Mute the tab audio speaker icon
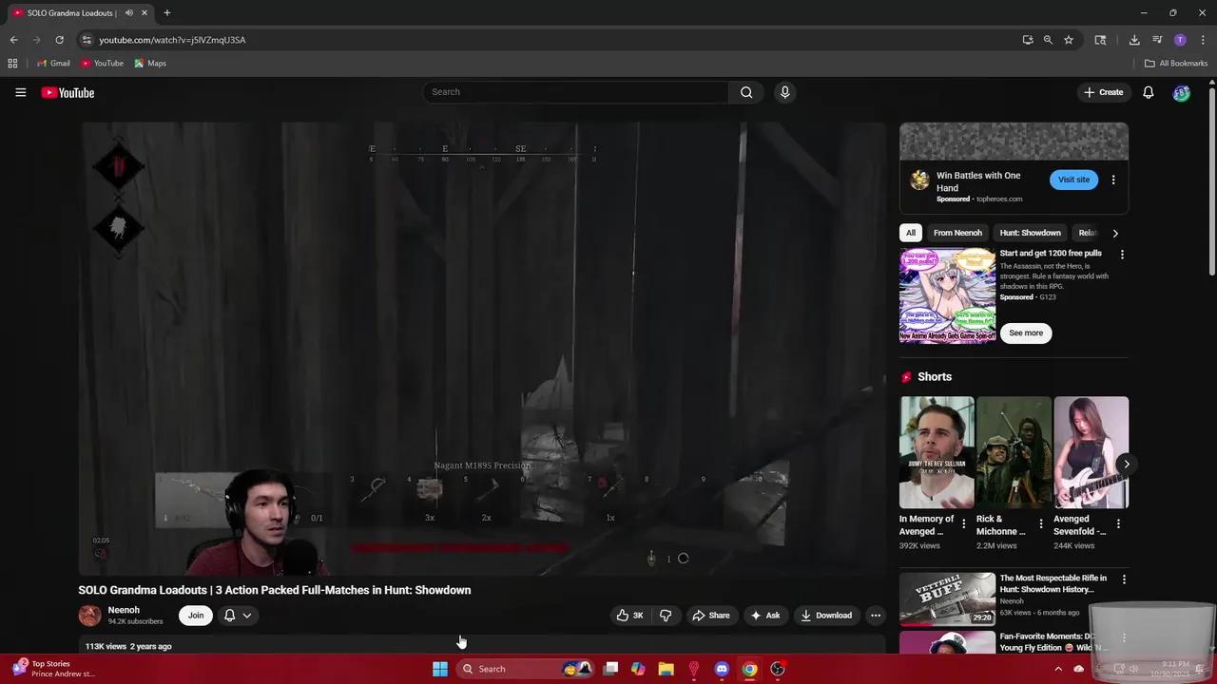The height and width of the screenshot is (684, 1217). click(x=128, y=13)
